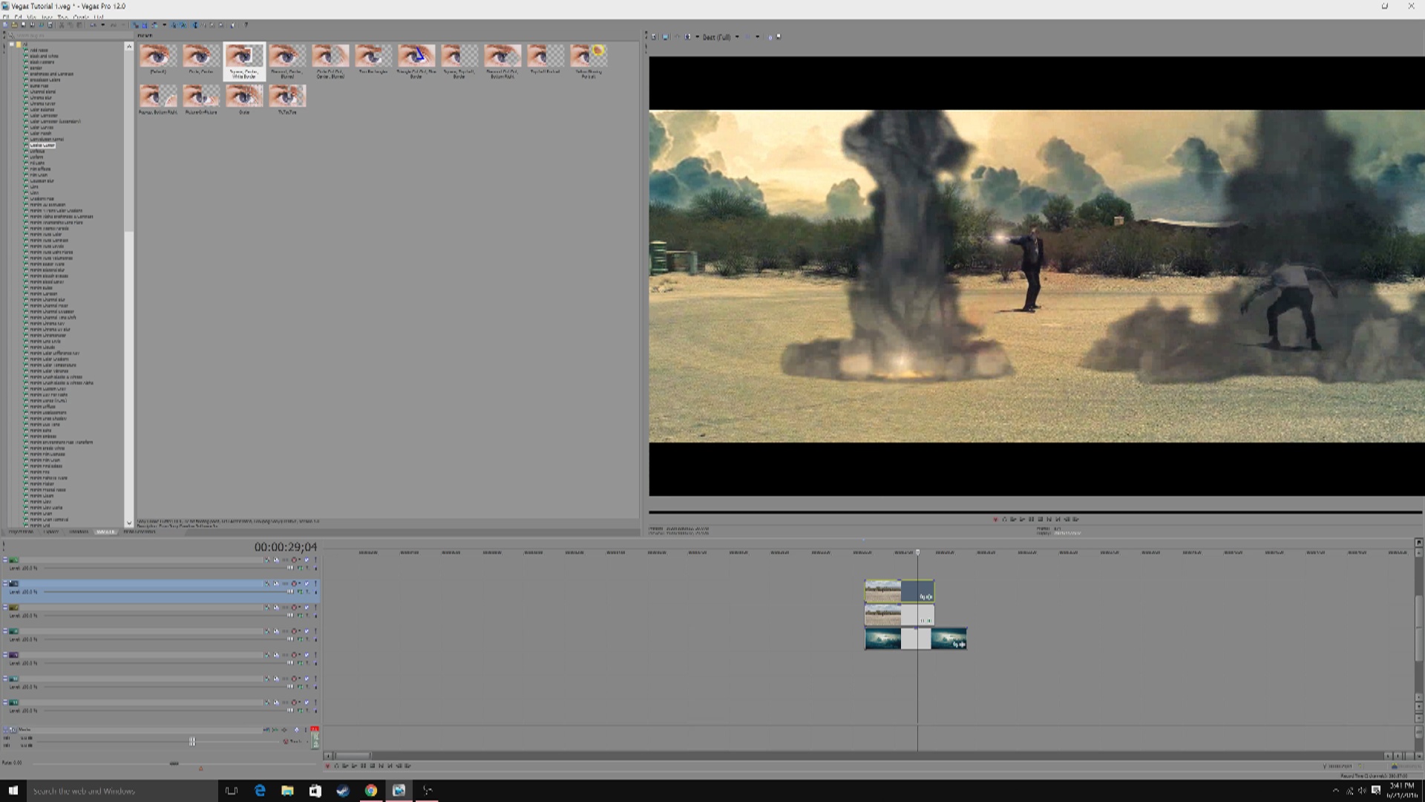This screenshot has height=802, width=1425.
Task: Solo video track 3
Action: [315, 607]
